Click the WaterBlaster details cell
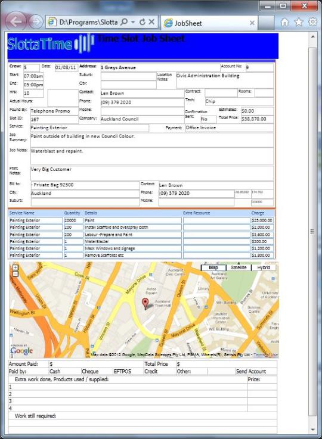Viewport: 322px width, 439px height. (133, 241)
